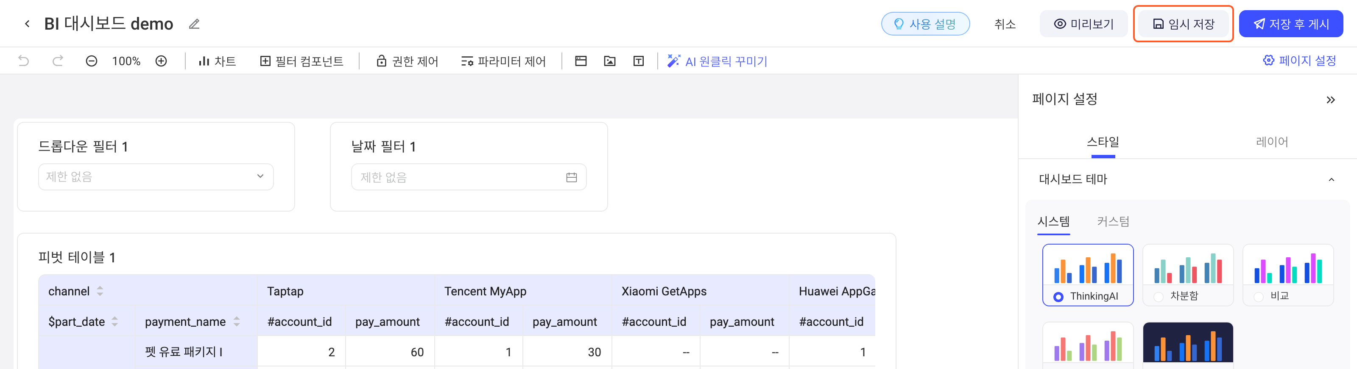
Task: Select the 비교 theme radio button
Action: 1259,297
